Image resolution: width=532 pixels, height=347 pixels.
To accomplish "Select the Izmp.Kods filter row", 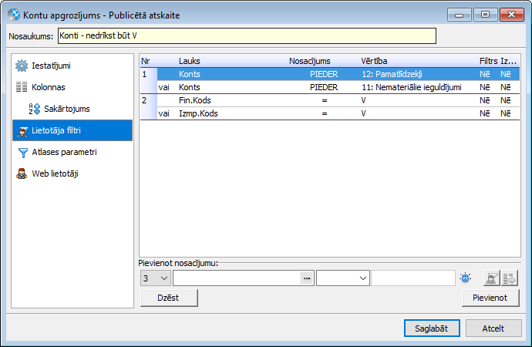I will 338,113.
